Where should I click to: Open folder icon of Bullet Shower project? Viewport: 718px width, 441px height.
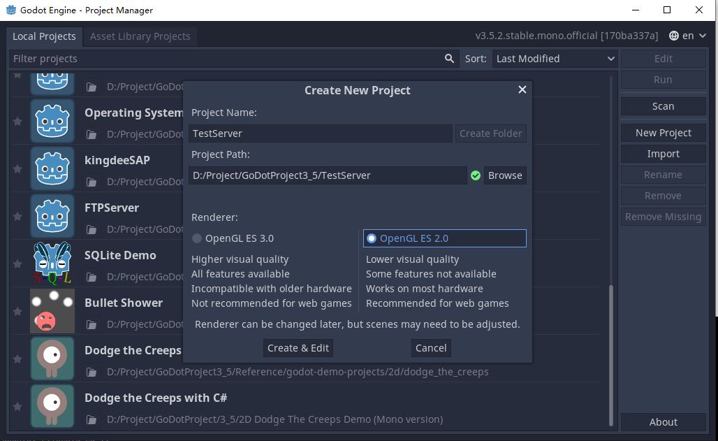tap(91, 325)
